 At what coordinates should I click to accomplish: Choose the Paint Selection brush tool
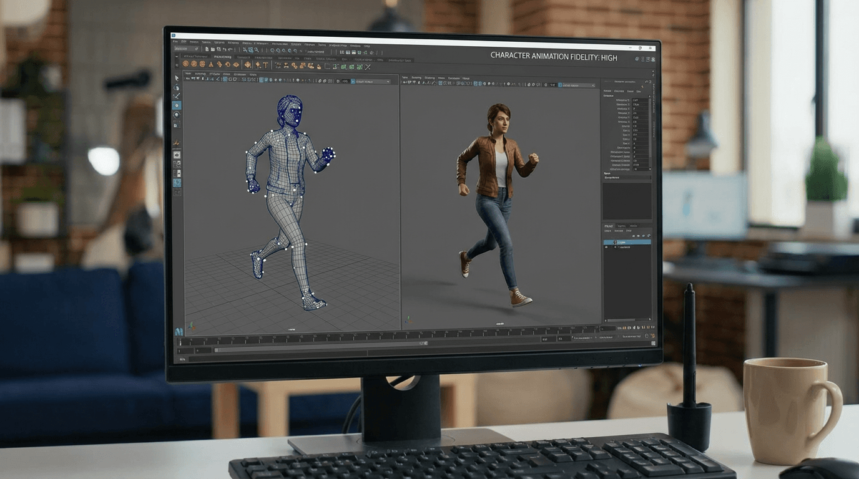point(177,97)
